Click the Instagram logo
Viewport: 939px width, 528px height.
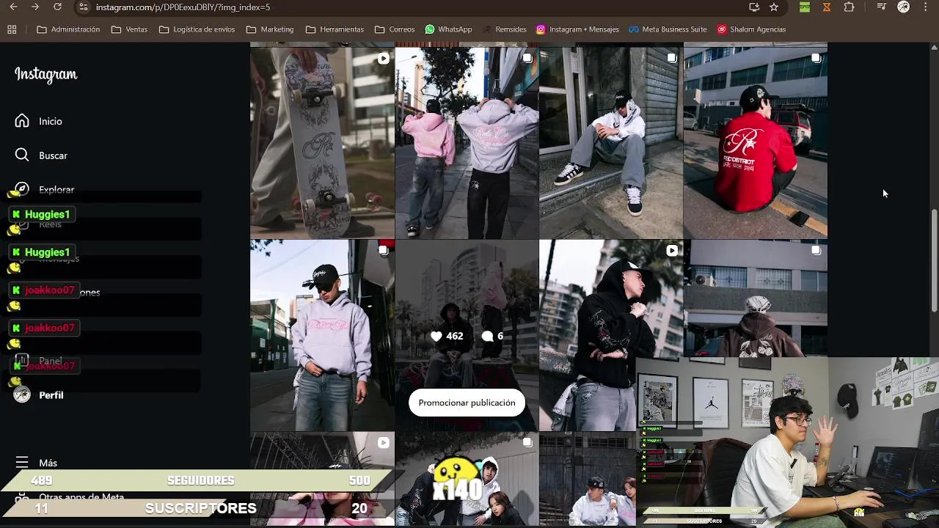tap(45, 75)
